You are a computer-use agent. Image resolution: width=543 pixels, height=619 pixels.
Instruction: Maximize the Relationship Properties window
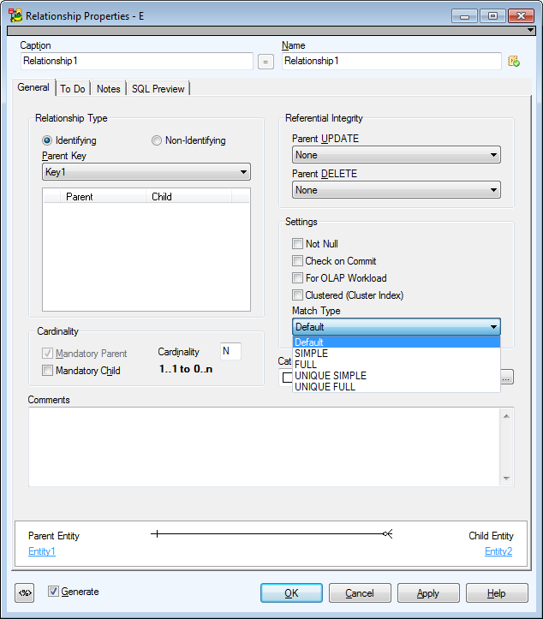click(x=492, y=16)
